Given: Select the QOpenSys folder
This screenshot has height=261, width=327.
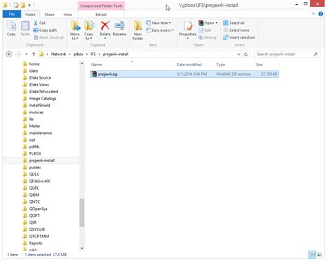Looking at the screenshot, I should click(38, 209).
